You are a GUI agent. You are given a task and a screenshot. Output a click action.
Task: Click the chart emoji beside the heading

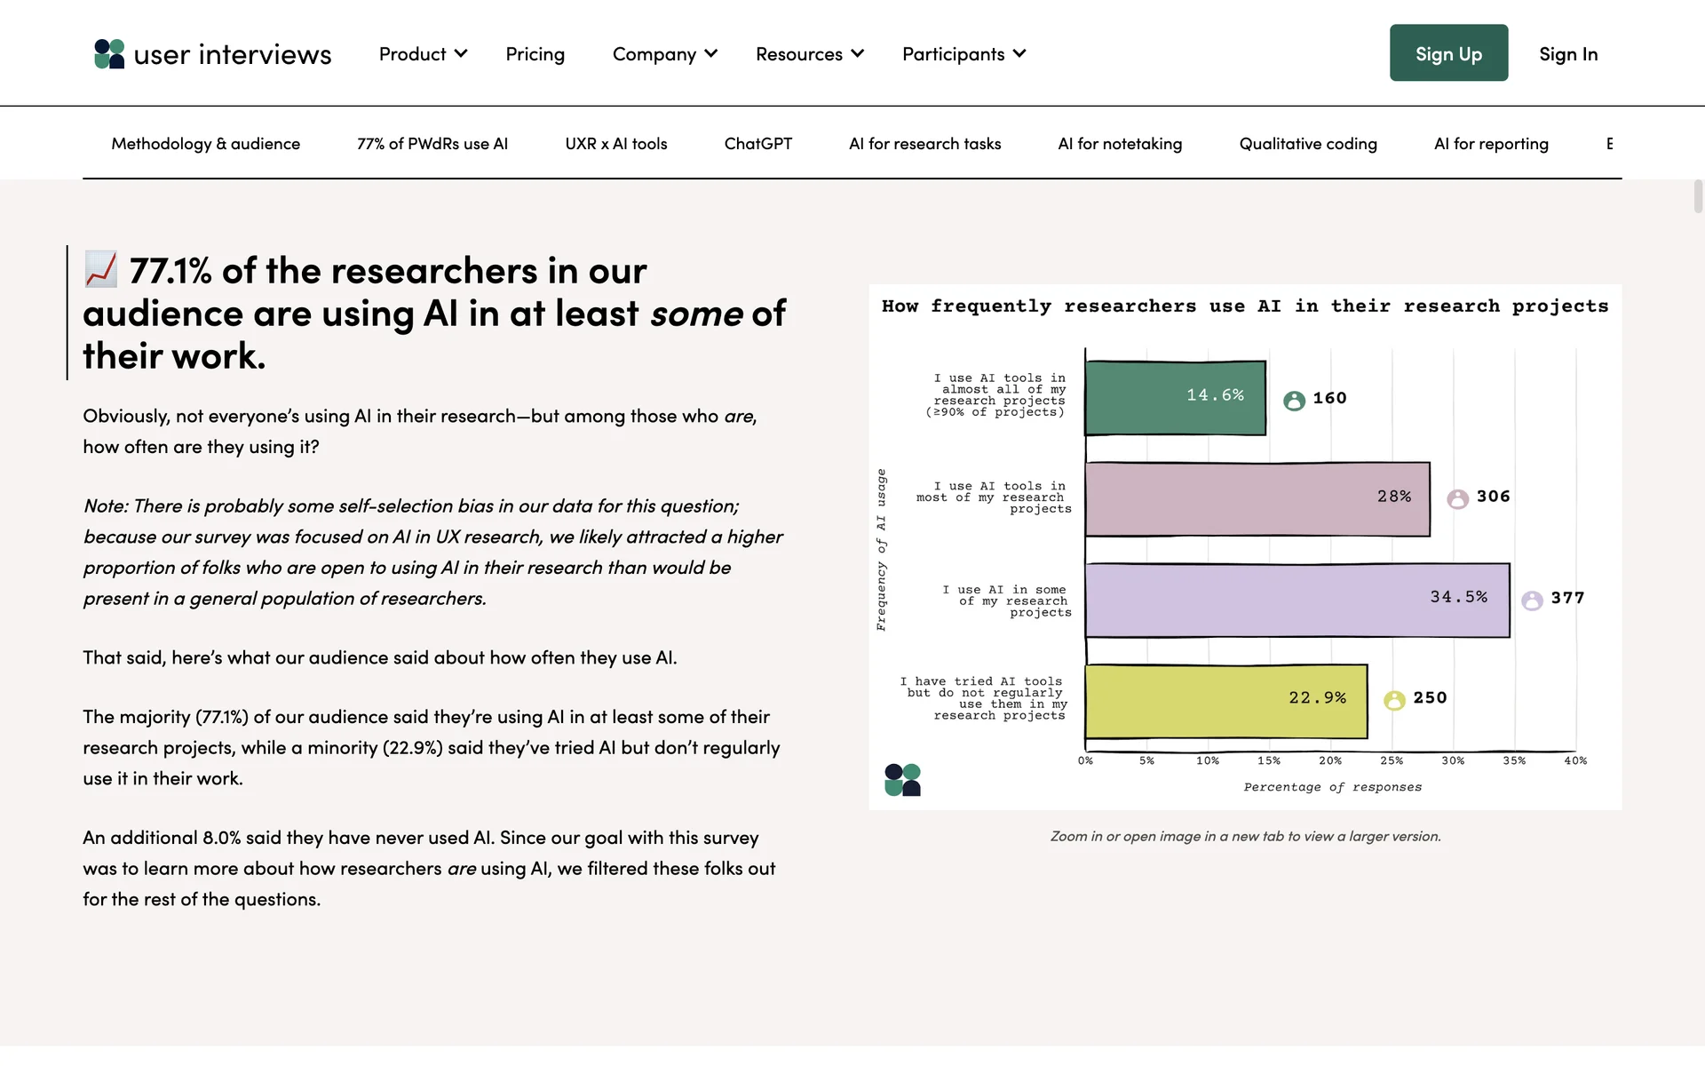pyautogui.click(x=101, y=269)
